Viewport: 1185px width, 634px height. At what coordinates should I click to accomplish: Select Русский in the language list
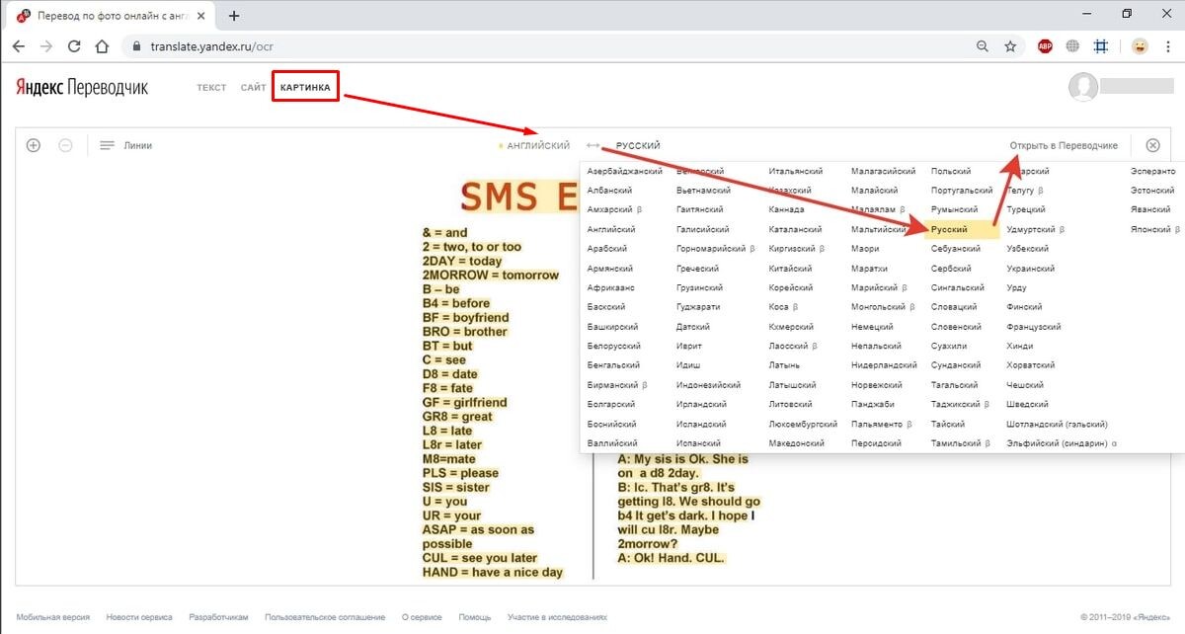click(x=949, y=229)
